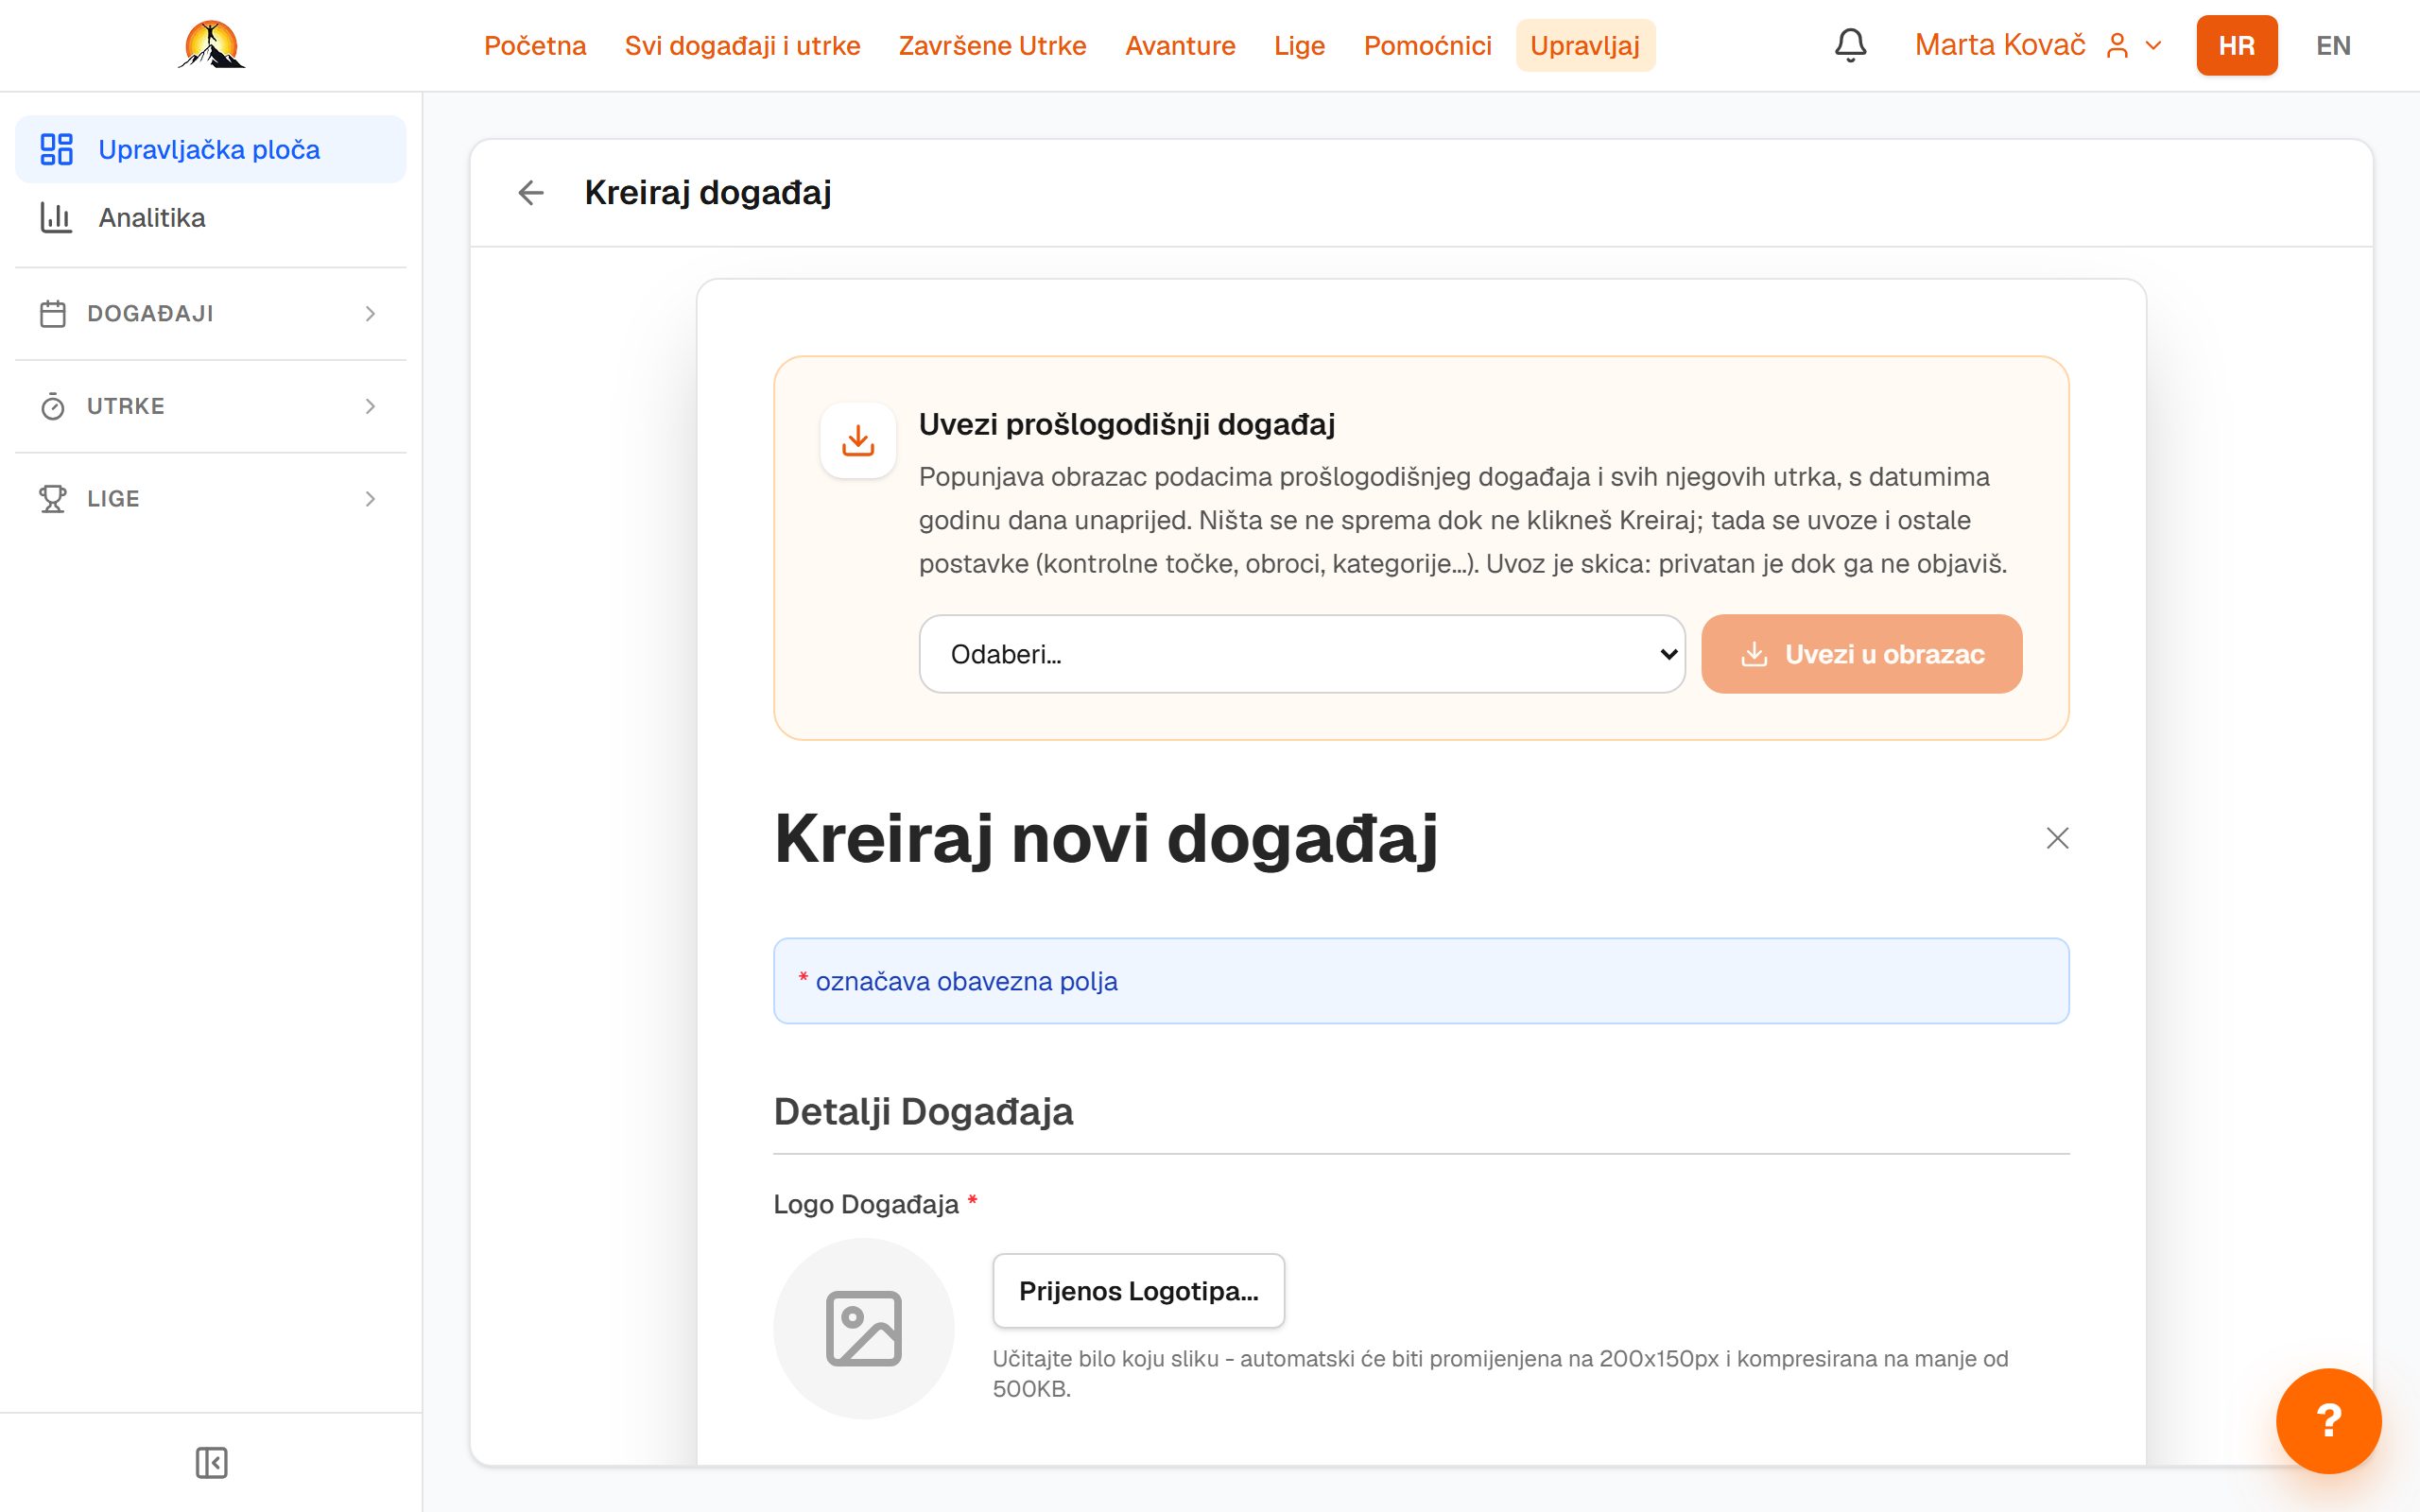The width and height of the screenshot is (2420, 1512).
Task: Expand the DOGAĐAJI chevron
Action: (370, 314)
